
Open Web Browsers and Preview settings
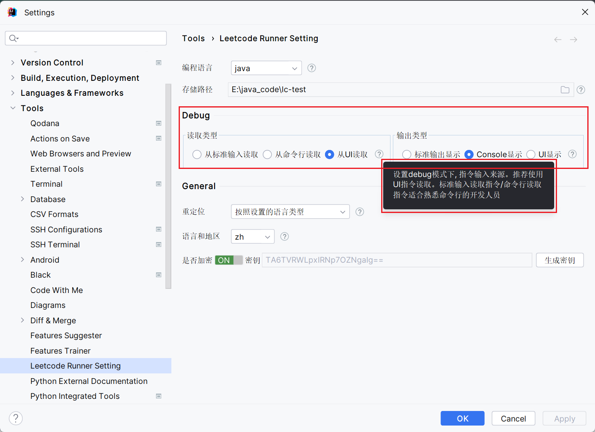pos(80,154)
